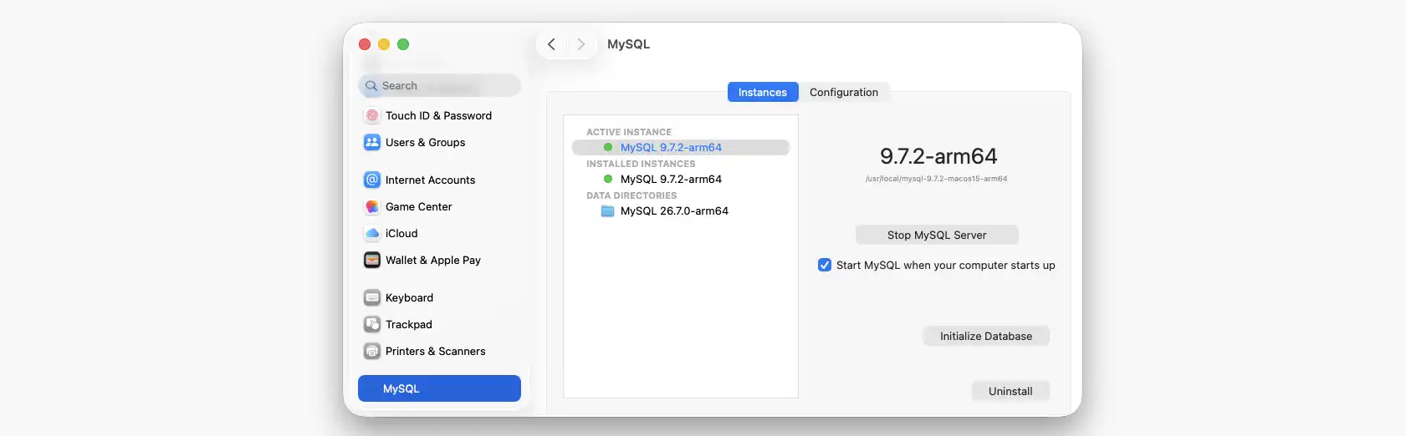
Task: Go forward with the right chevron
Action: point(581,44)
